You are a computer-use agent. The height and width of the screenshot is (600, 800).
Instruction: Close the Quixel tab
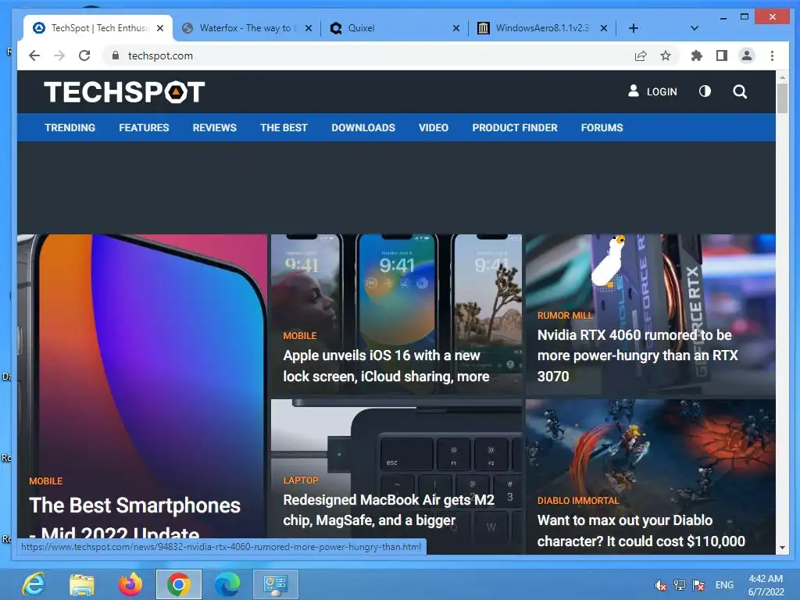pyautogui.click(x=456, y=28)
